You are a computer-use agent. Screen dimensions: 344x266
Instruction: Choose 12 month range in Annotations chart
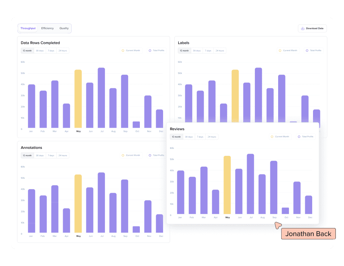pos(27,155)
